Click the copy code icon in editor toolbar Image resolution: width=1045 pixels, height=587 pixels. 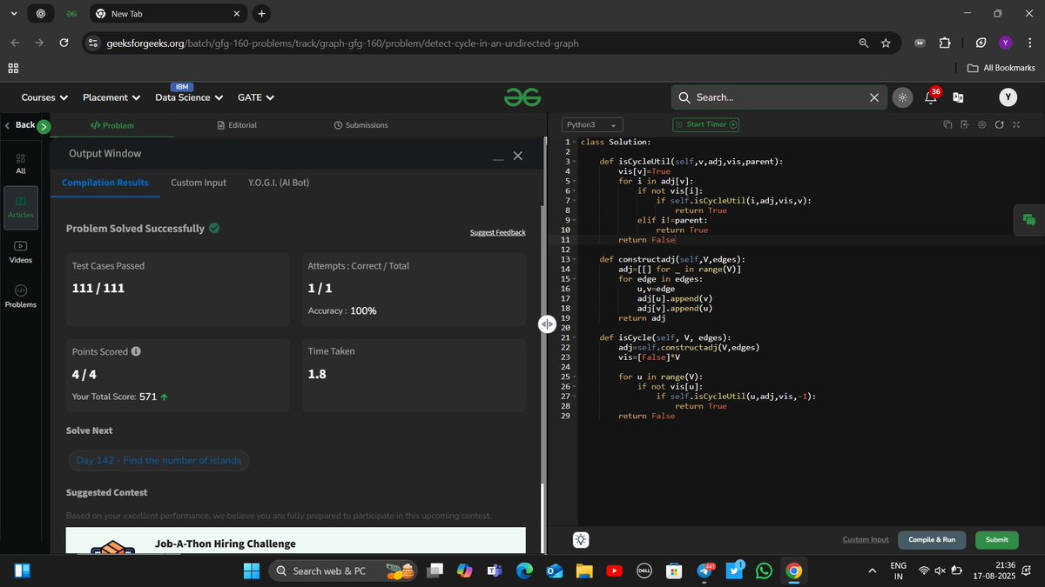click(947, 125)
